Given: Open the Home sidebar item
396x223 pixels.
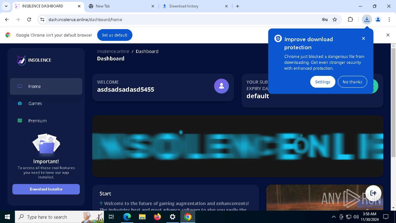Looking at the screenshot, I should click(x=46, y=86).
